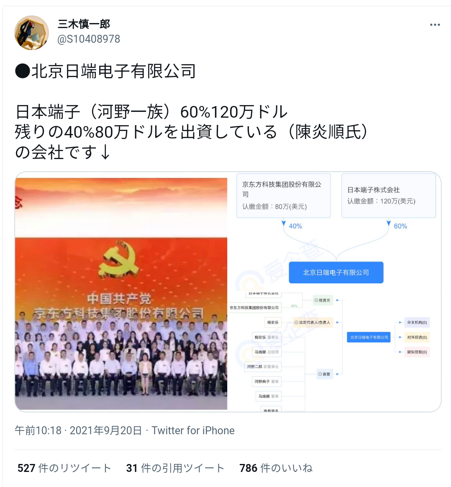Click the 分支机构(0) tag
This screenshot has width=451, height=487.
417,322
